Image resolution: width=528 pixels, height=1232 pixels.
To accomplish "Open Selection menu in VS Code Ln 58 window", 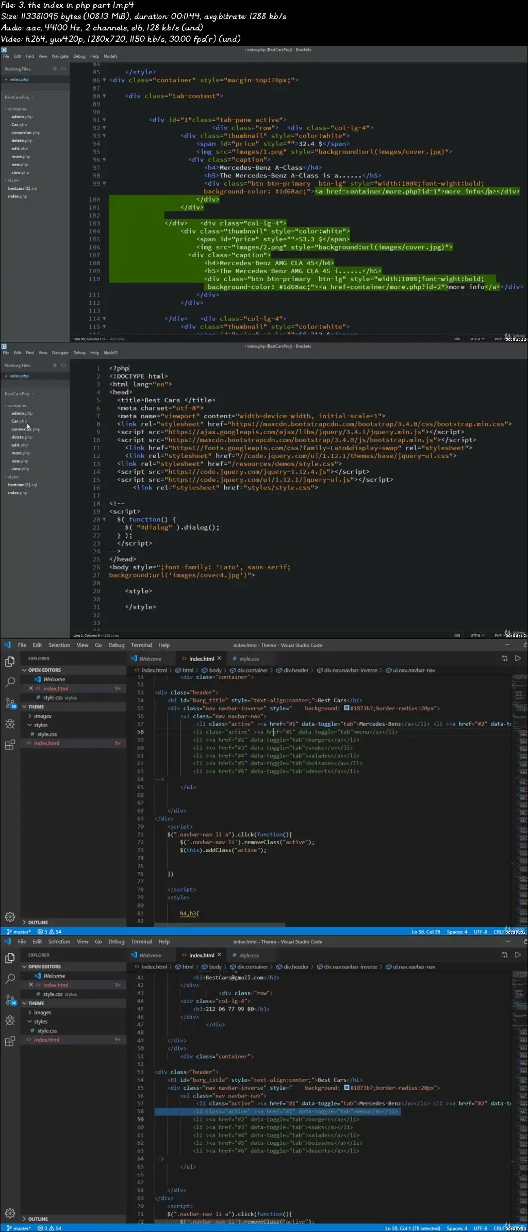I will click(59, 645).
